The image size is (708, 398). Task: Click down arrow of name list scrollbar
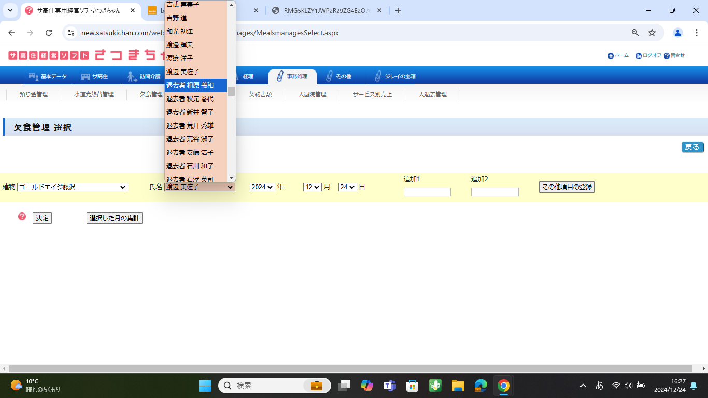[232, 178]
